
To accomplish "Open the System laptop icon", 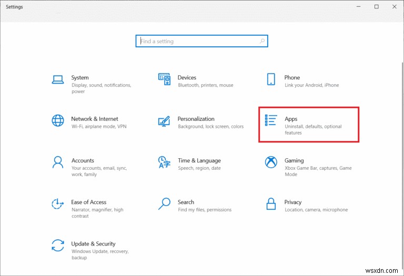I will (x=58, y=79).
